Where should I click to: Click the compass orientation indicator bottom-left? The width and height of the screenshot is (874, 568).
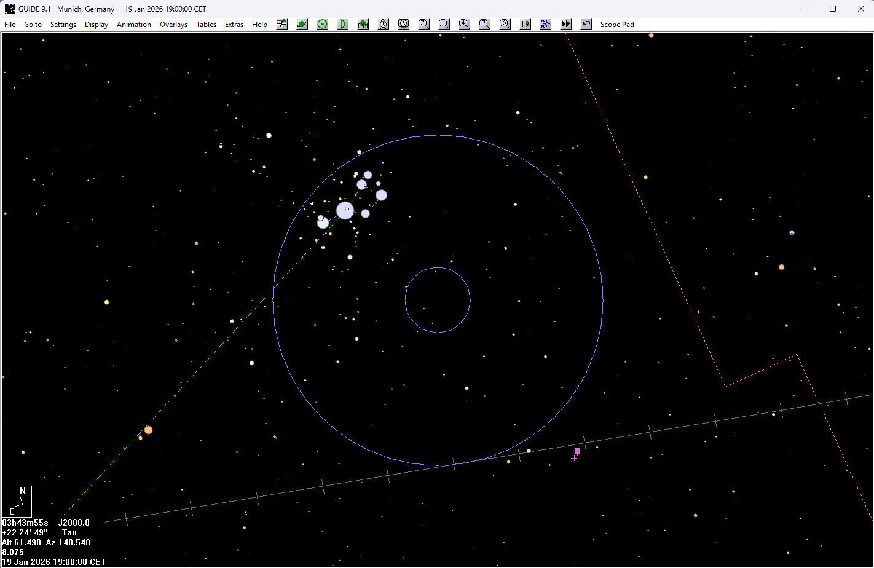coord(17,501)
